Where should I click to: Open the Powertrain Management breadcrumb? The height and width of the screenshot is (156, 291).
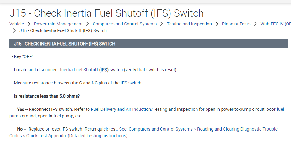point(58,24)
